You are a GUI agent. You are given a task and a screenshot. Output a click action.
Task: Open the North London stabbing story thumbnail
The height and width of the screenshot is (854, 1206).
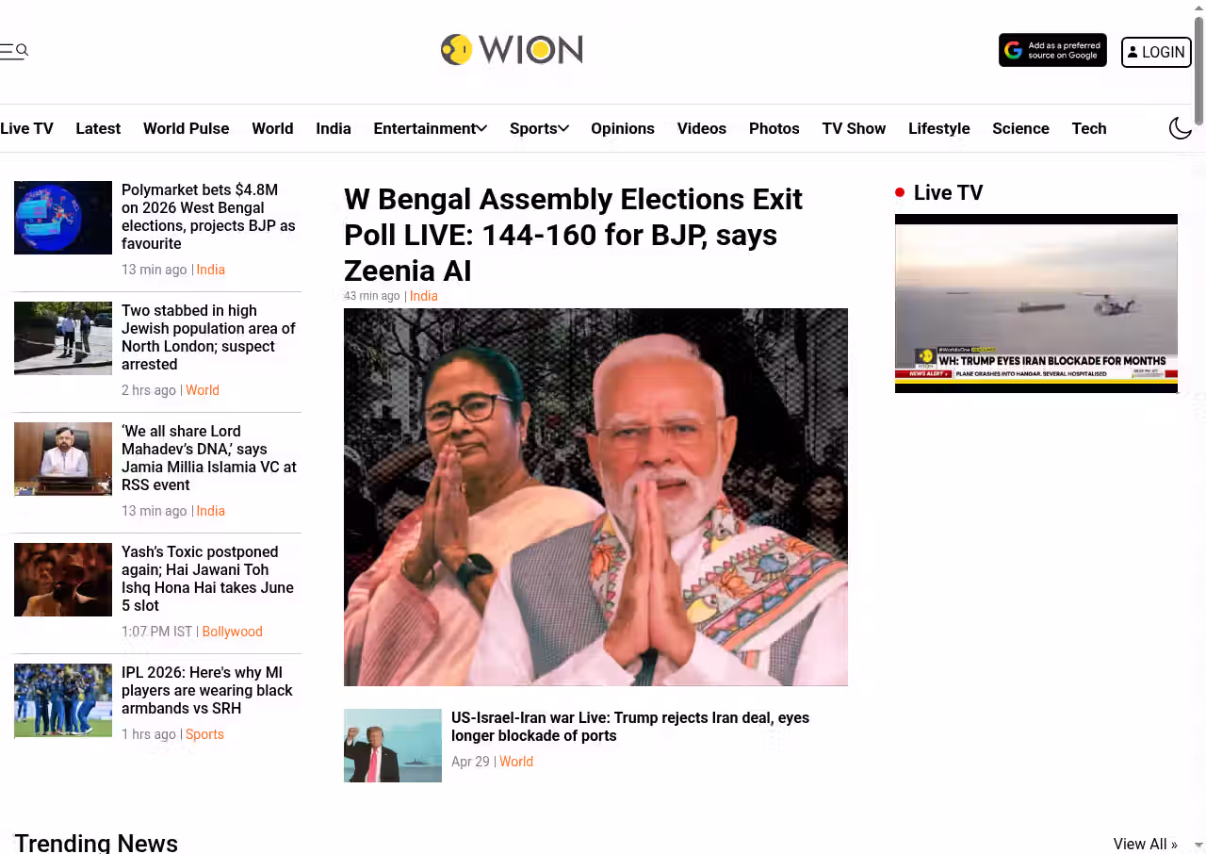[63, 338]
